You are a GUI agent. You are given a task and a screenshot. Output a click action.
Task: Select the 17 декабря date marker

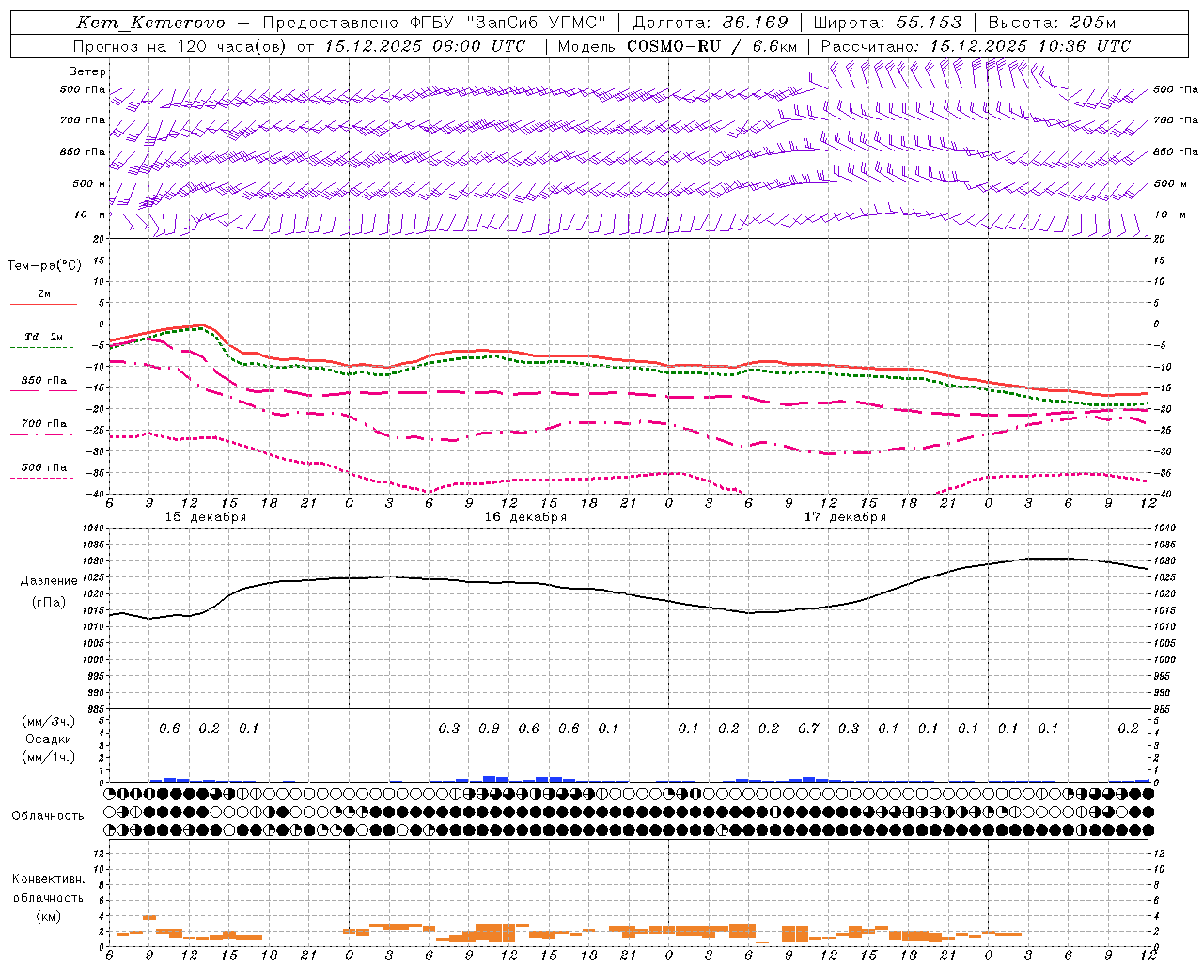tap(845, 517)
